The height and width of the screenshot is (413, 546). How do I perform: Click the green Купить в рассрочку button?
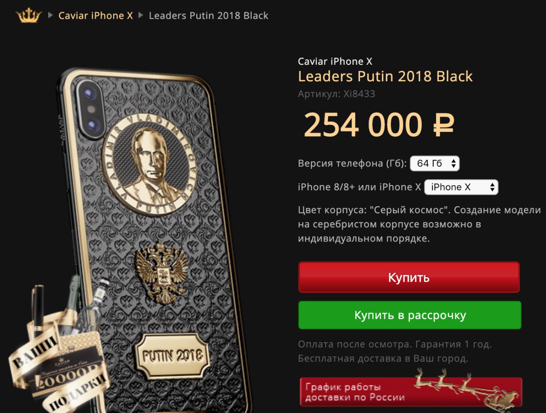click(x=410, y=315)
